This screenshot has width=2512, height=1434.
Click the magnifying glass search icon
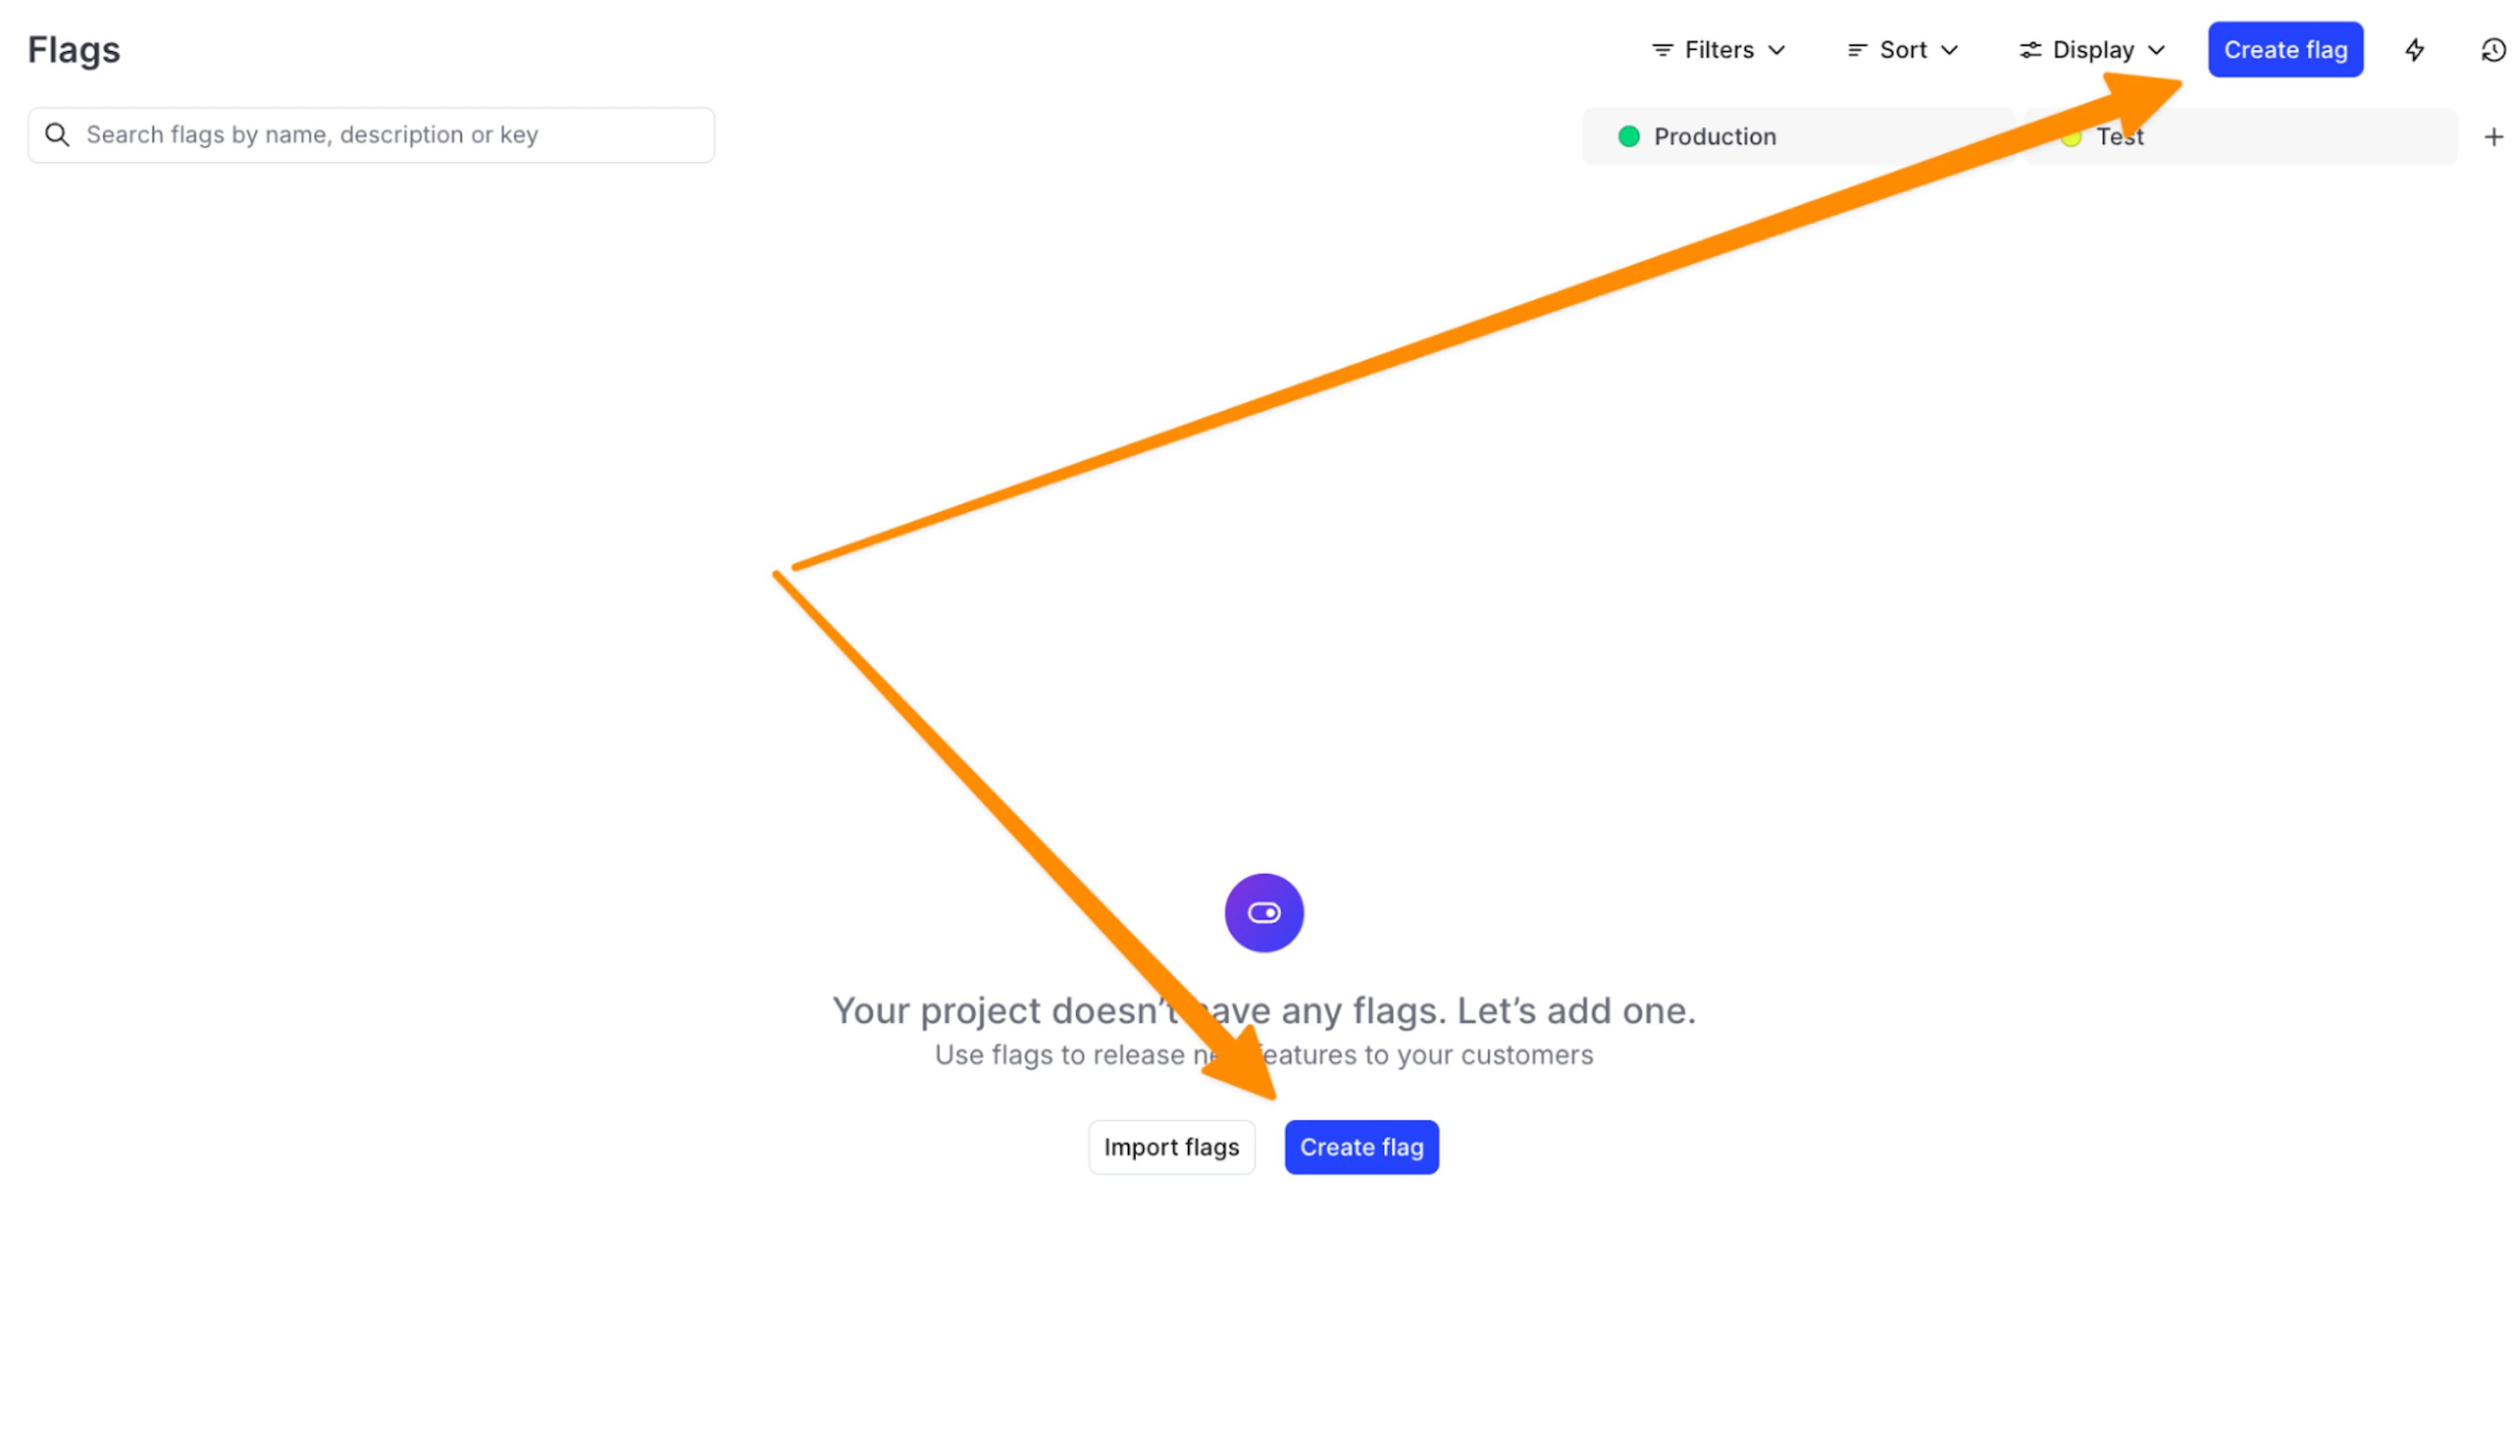pos(57,135)
